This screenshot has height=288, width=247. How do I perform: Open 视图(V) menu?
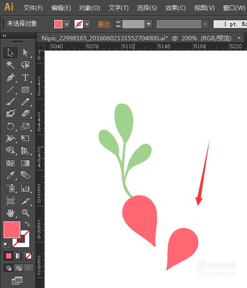204,8
